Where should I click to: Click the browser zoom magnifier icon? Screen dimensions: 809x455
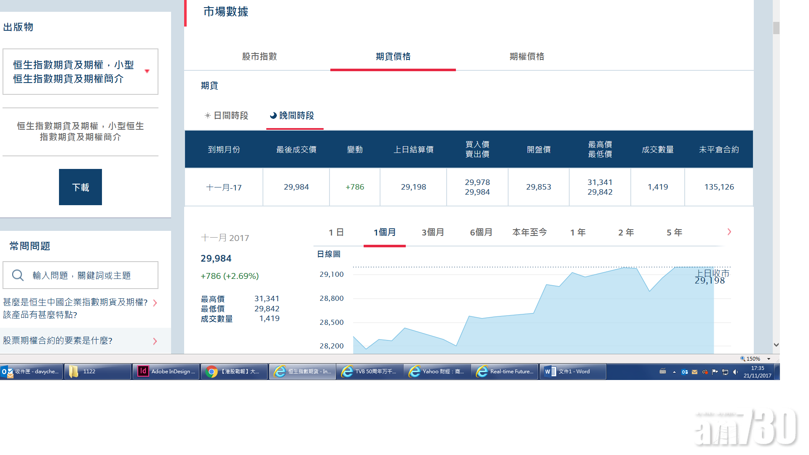point(743,359)
